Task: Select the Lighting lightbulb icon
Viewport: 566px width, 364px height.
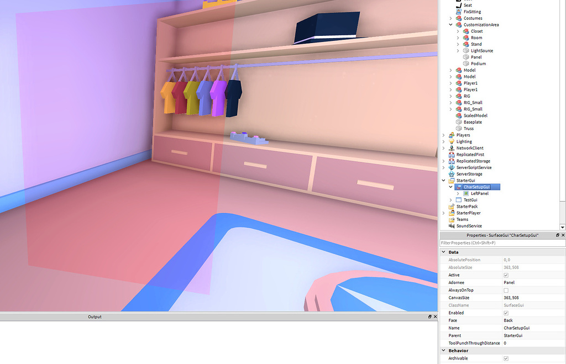Action: pos(452,141)
